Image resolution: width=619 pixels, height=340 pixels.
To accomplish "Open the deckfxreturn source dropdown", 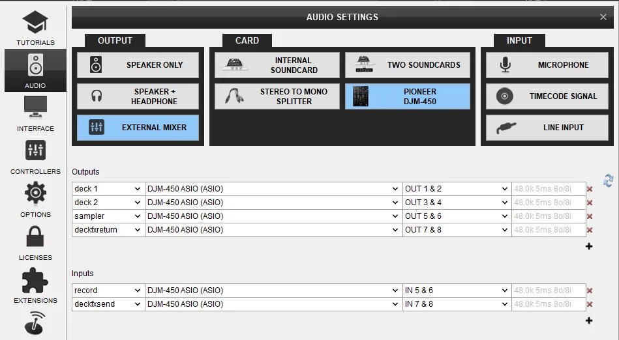I will pyautogui.click(x=108, y=229).
